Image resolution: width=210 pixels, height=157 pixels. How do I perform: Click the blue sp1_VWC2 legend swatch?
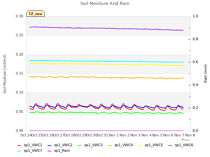coord(50,145)
